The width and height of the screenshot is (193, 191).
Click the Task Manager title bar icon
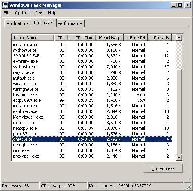[5, 5]
